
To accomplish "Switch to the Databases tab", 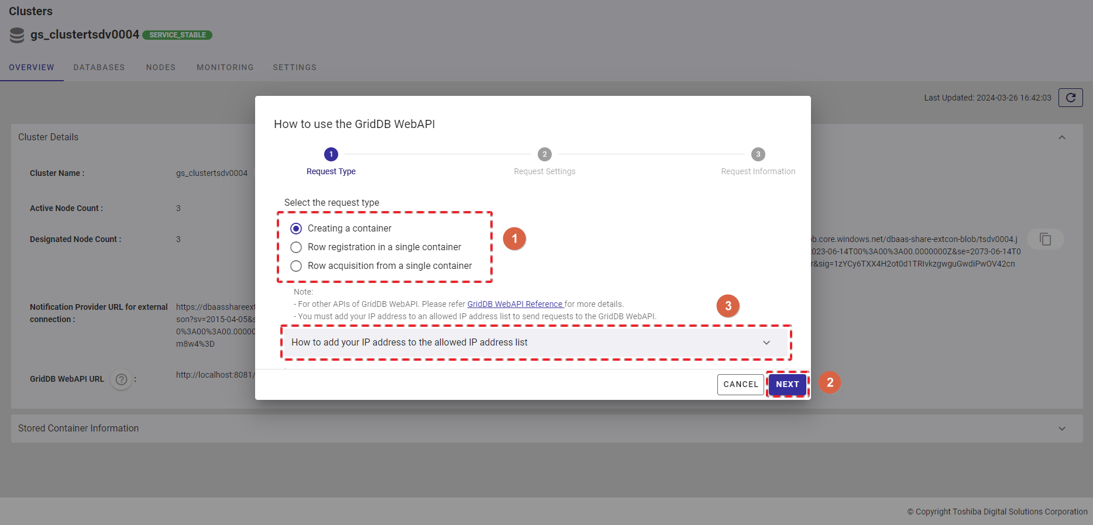I will (x=99, y=67).
